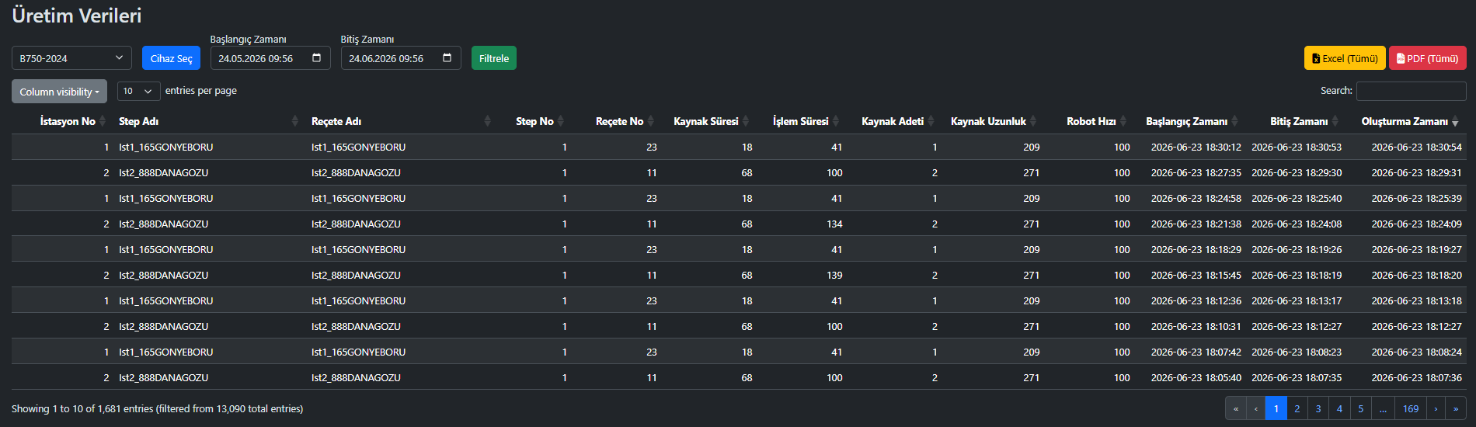Screen dimensions: 1476x427
Task: Go to next page with › arrow
Action: pyautogui.click(x=1436, y=408)
